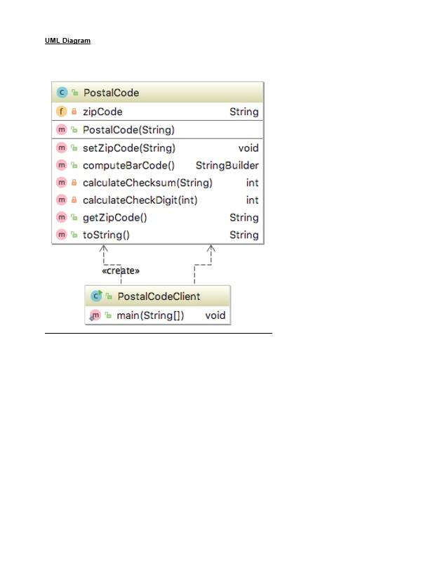The width and height of the screenshot is (447, 569).
Task: Select the main(String[]) method name
Action: click(150, 315)
